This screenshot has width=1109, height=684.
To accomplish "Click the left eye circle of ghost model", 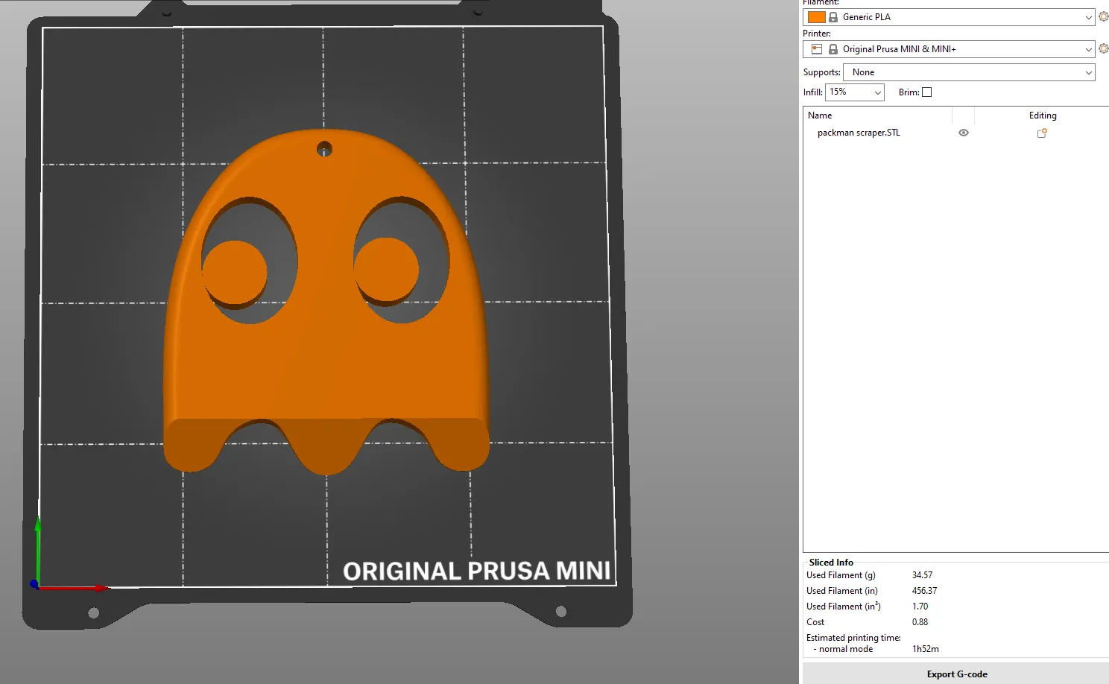I will [235, 272].
